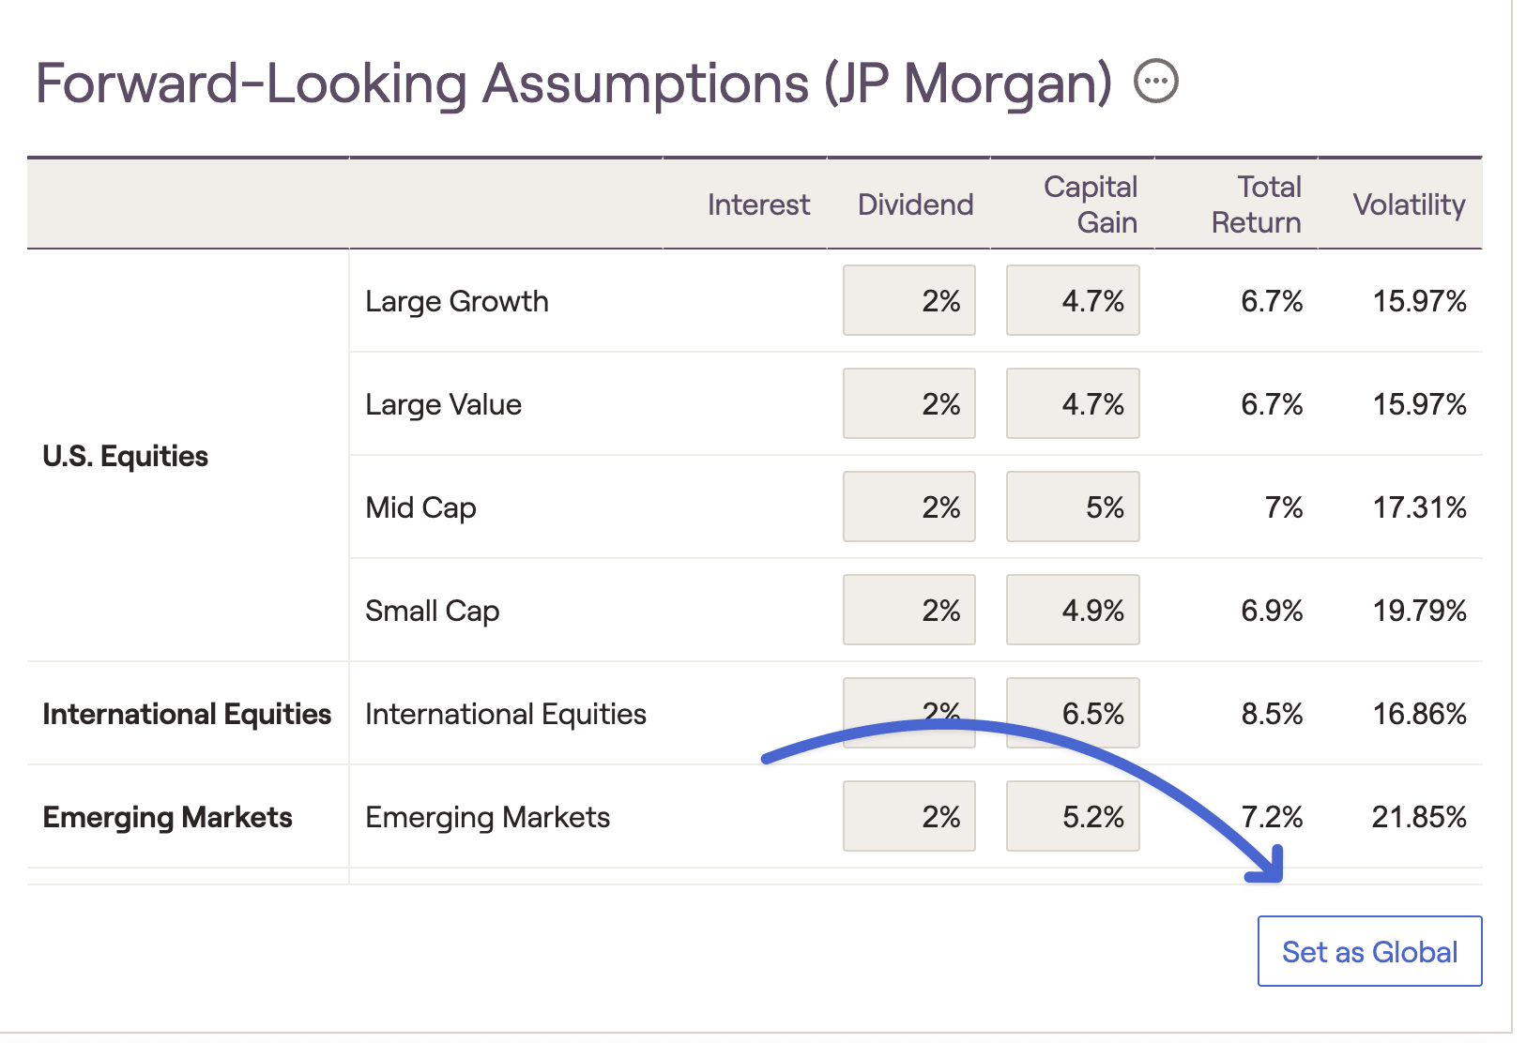The height and width of the screenshot is (1043, 1526).
Task: Edit Large Growth capital gain field
Action: point(1073,300)
